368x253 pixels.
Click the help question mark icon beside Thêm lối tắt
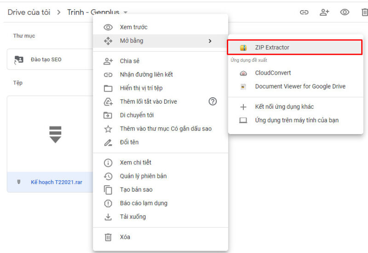(213, 101)
